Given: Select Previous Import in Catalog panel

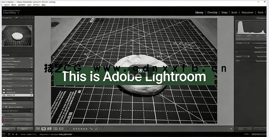Looking at the screenshot, I should pos(17,67).
